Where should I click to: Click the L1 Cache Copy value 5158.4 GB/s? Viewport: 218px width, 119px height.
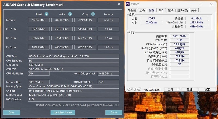click(x=85, y=29)
